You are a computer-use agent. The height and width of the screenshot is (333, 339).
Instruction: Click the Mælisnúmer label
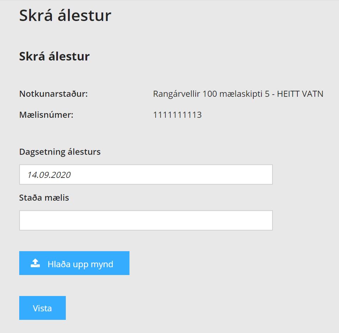(x=46, y=115)
